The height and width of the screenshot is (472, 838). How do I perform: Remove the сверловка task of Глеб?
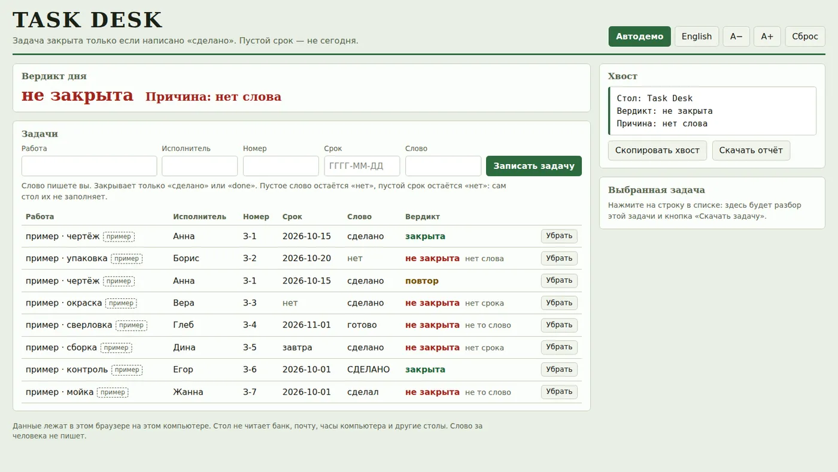(x=559, y=325)
